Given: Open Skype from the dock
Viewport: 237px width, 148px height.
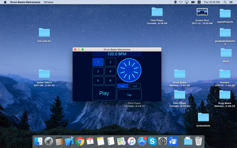Looking at the screenshot, I should click(x=152, y=141).
